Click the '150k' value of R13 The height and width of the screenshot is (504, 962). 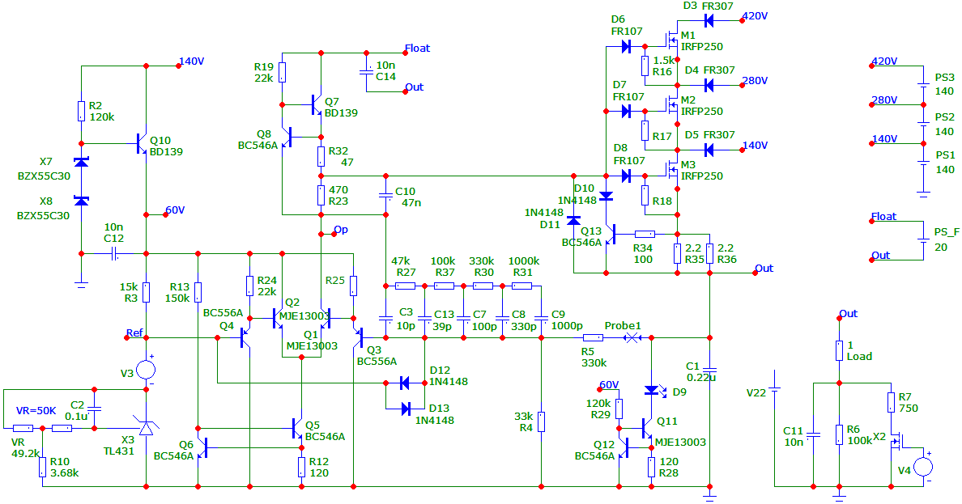177,298
